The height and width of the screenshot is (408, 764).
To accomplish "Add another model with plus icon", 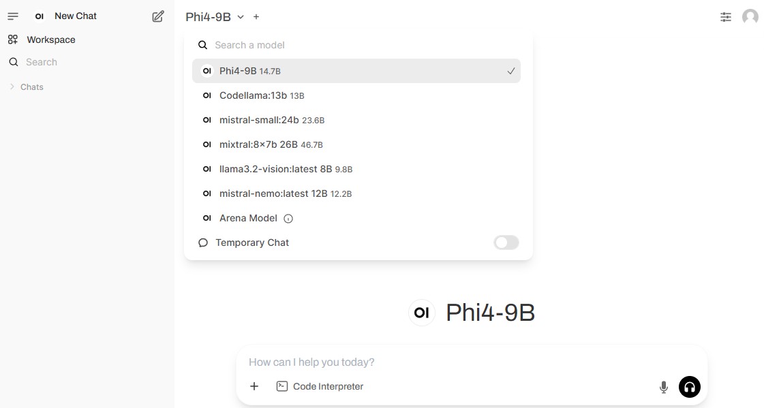I will 256,17.
